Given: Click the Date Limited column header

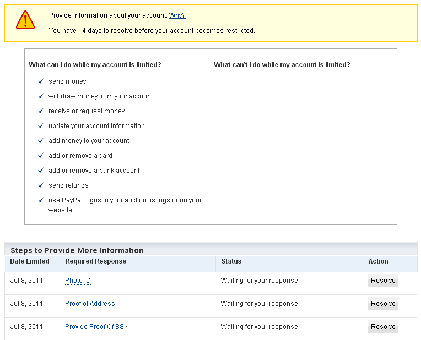Looking at the screenshot, I should tap(30, 261).
